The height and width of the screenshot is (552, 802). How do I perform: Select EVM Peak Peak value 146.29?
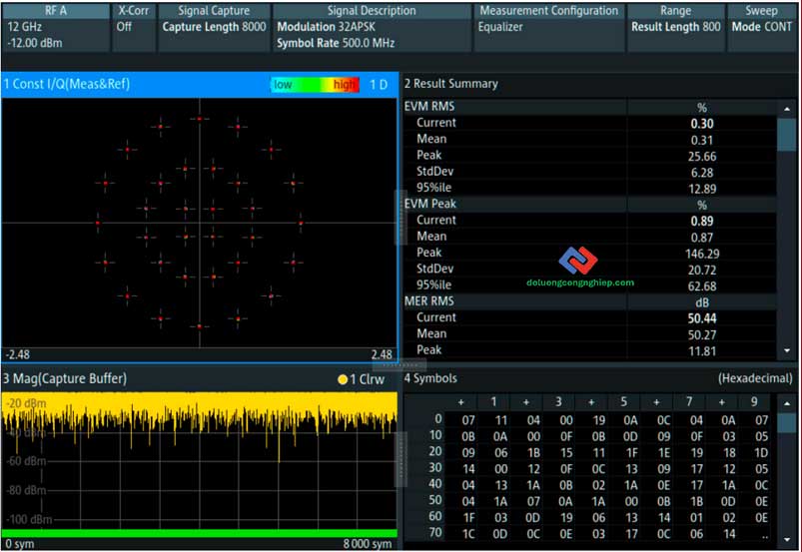(x=702, y=254)
